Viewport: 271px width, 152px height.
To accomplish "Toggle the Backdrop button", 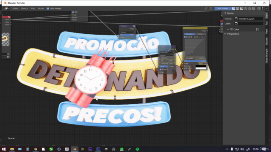I will 223,8.
